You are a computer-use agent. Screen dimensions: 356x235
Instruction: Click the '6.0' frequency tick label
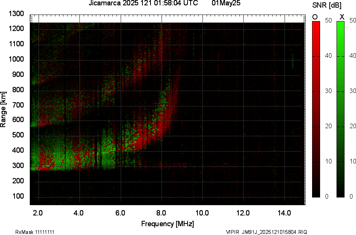coord(120,213)
